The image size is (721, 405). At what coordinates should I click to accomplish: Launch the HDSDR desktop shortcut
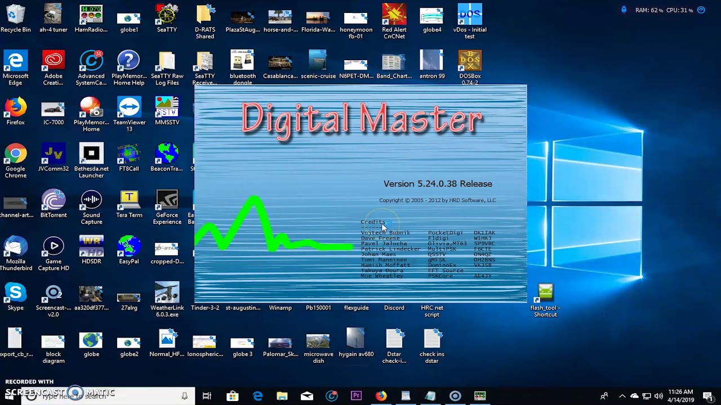pyautogui.click(x=91, y=250)
